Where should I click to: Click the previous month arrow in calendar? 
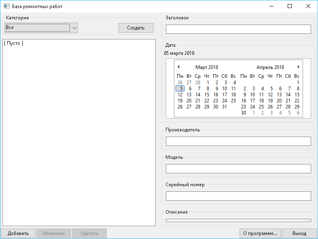pyautogui.click(x=178, y=67)
